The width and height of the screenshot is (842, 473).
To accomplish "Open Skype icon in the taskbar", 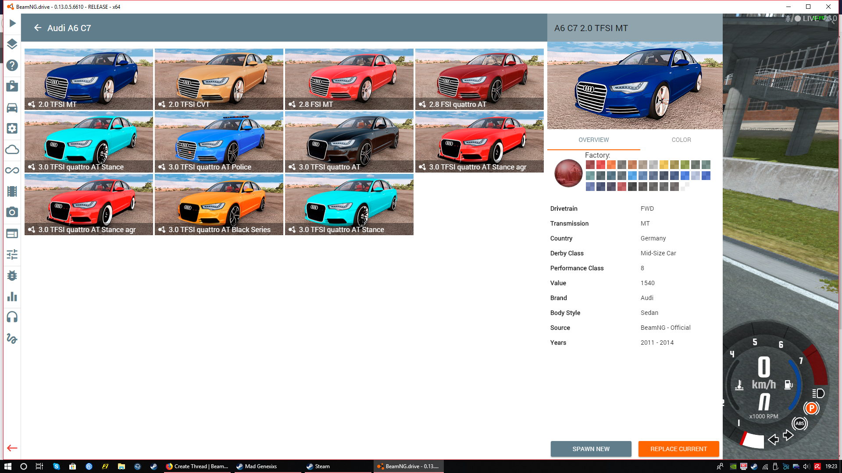I will pyautogui.click(x=57, y=466).
